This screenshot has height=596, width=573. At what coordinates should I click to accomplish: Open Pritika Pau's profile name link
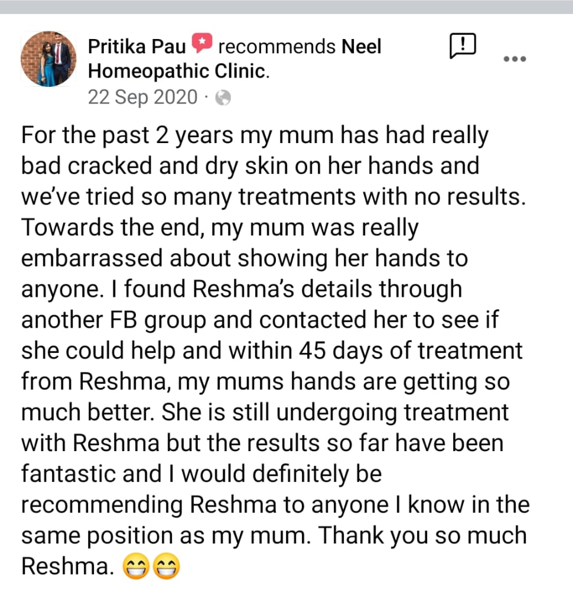(137, 46)
